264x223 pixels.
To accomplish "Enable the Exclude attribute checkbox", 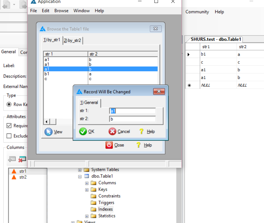I will (x=9, y=136).
